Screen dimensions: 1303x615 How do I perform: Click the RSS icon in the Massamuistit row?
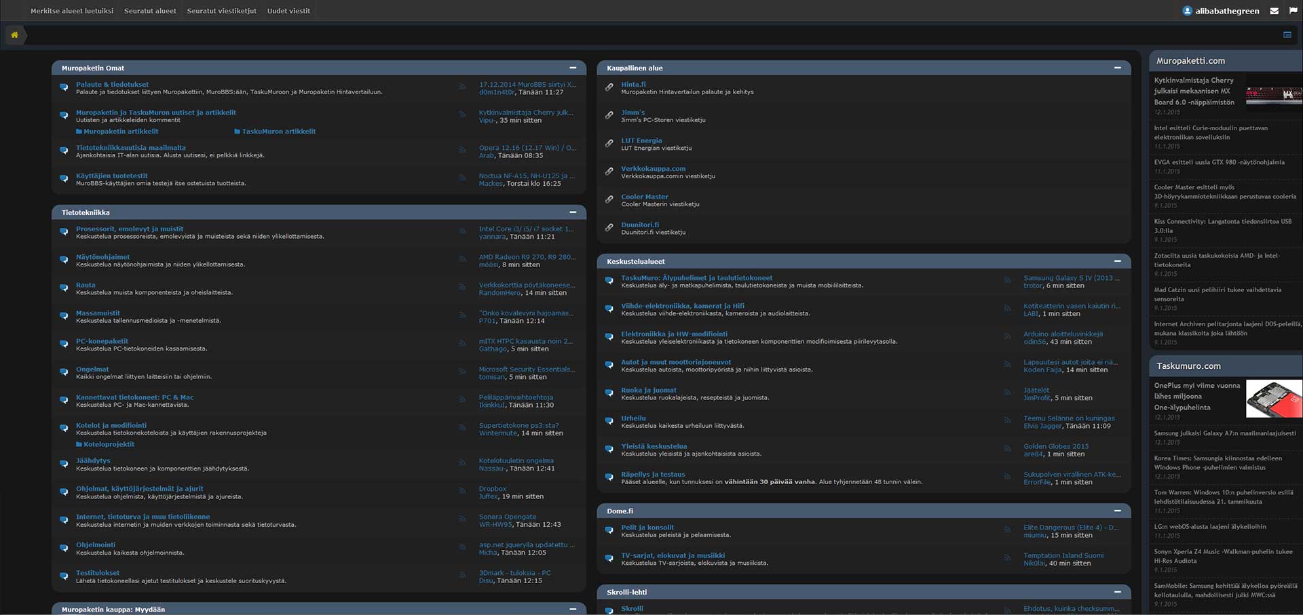click(462, 315)
